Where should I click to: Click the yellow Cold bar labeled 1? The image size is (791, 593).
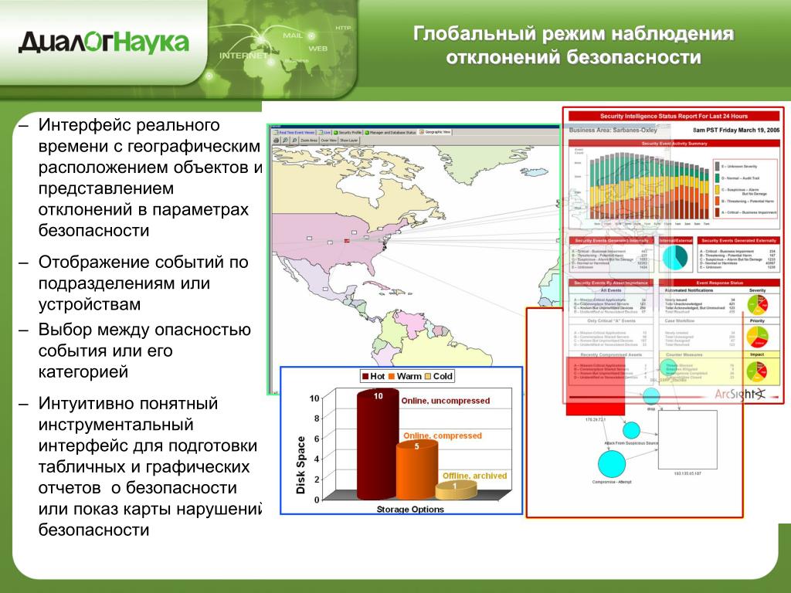[x=456, y=490]
